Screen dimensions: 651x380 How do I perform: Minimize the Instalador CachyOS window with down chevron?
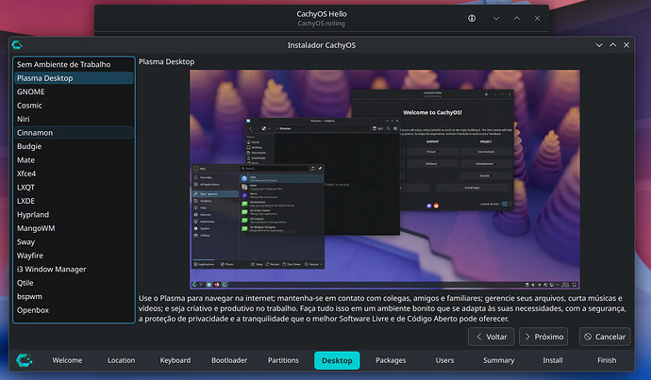pos(599,45)
